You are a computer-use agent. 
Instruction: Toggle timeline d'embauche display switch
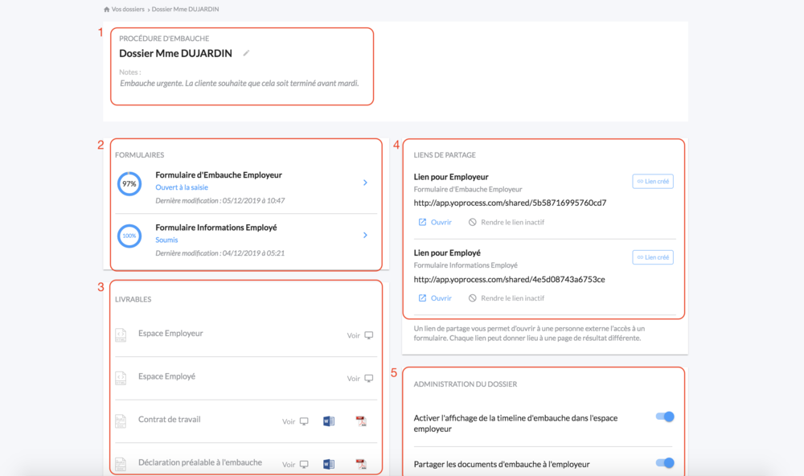(x=665, y=416)
